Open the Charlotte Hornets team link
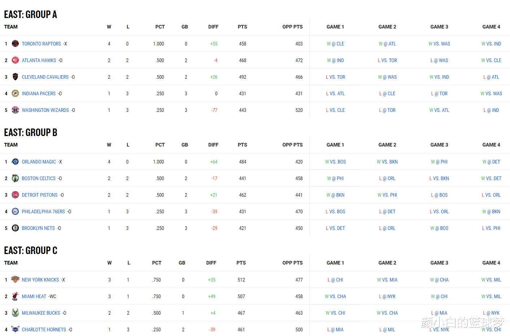The width and height of the screenshot is (510, 336). click(x=44, y=330)
